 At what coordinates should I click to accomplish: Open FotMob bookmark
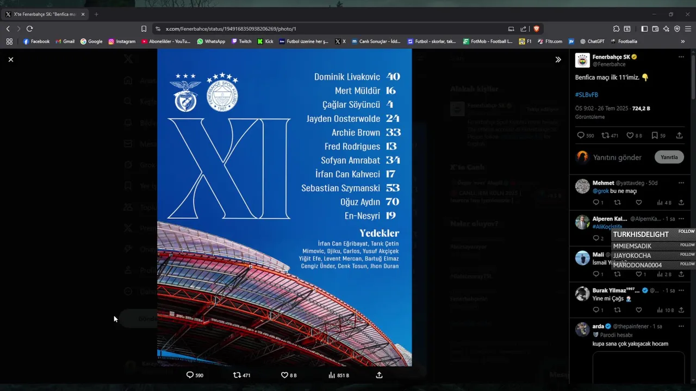pyautogui.click(x=488, y=41)
